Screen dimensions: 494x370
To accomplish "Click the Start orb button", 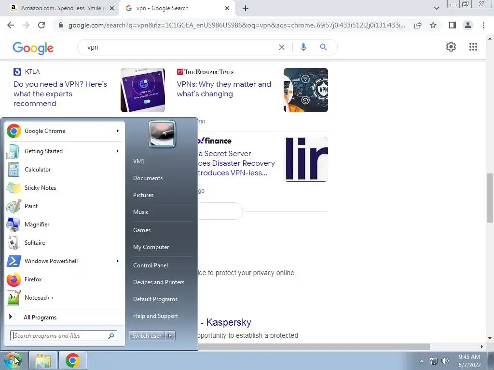I will point(13,360).
